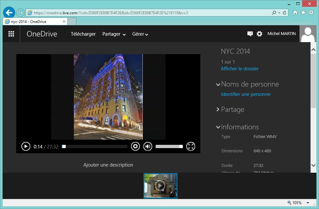Click Identifier une personne link

click(246, 94)
